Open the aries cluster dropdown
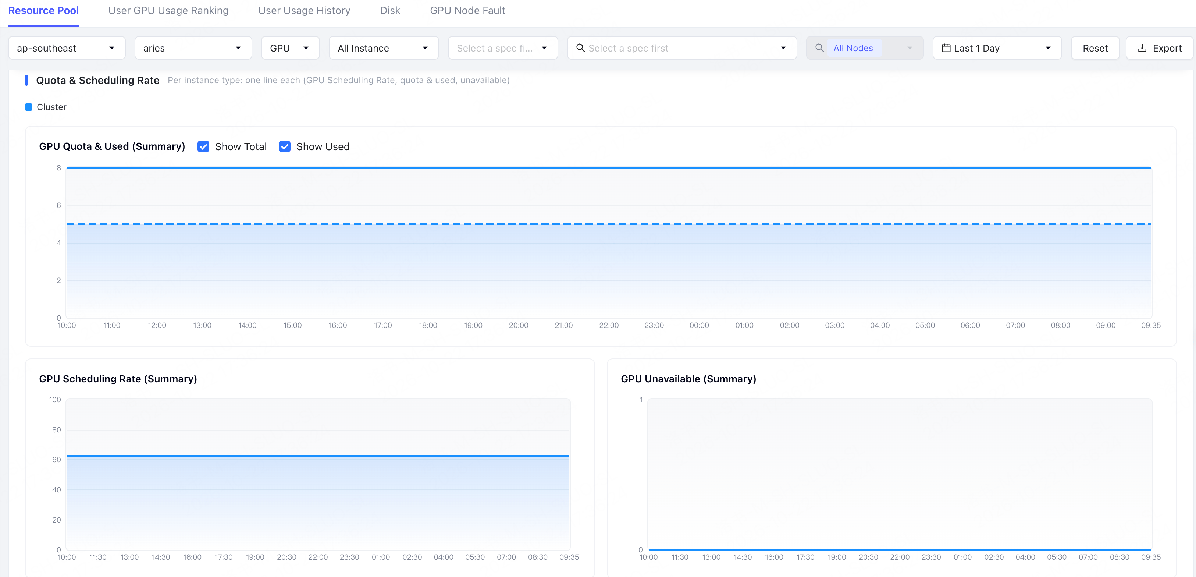The image size is (1196, 577). pyautogui.click(x=193, y=48)
